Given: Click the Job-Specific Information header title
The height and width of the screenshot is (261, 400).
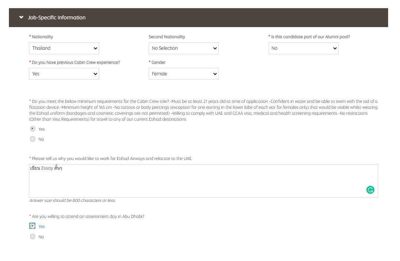Looking at the screenshot, I should click(56, 17).
